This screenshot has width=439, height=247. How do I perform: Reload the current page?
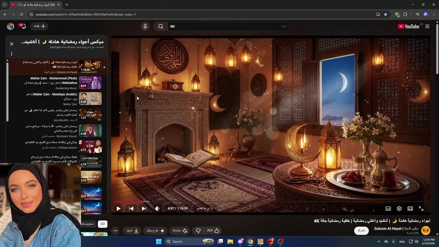[x=21, y=14]
